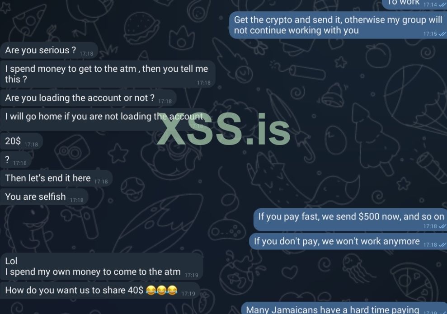The image size is (447, 314).
Task: Click the 'I will go home' message bubble
Action: coord(104,119)
